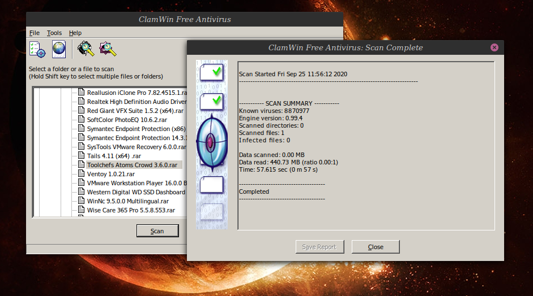
Task: Click Close in Scan Complete dialog
Action: coord(376,247)
